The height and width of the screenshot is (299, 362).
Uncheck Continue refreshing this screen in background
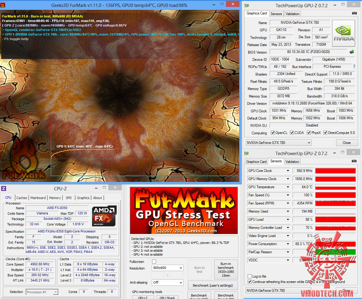click(x=249, y=282)
